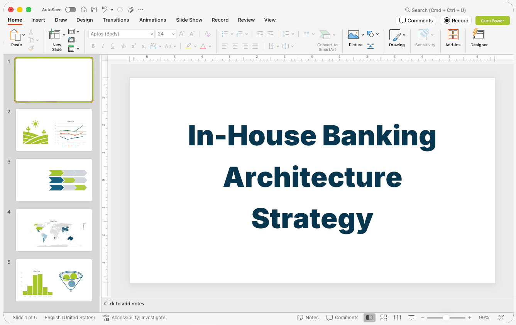
Task: Click the Picture insert icon
Action: [x=354, y=35]
